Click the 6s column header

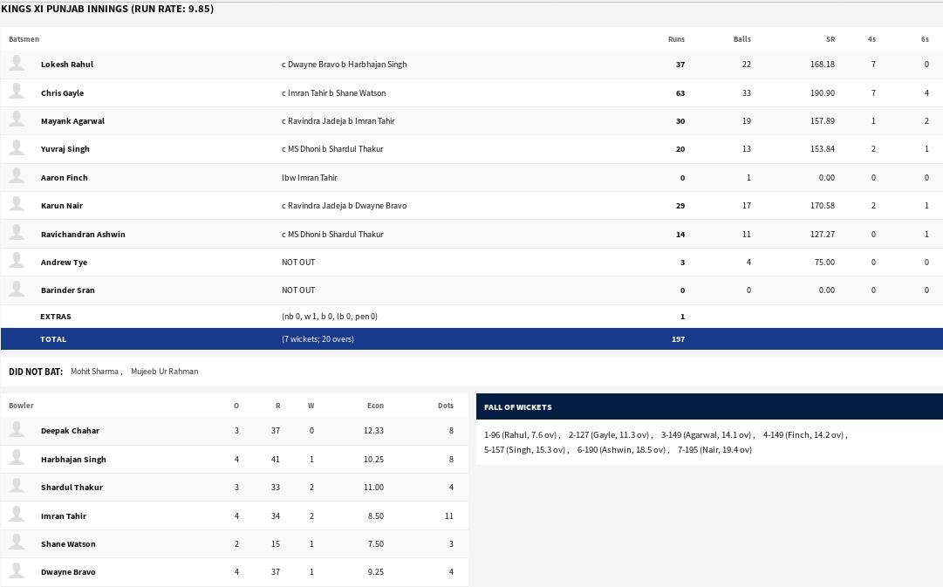click(925, 39)
